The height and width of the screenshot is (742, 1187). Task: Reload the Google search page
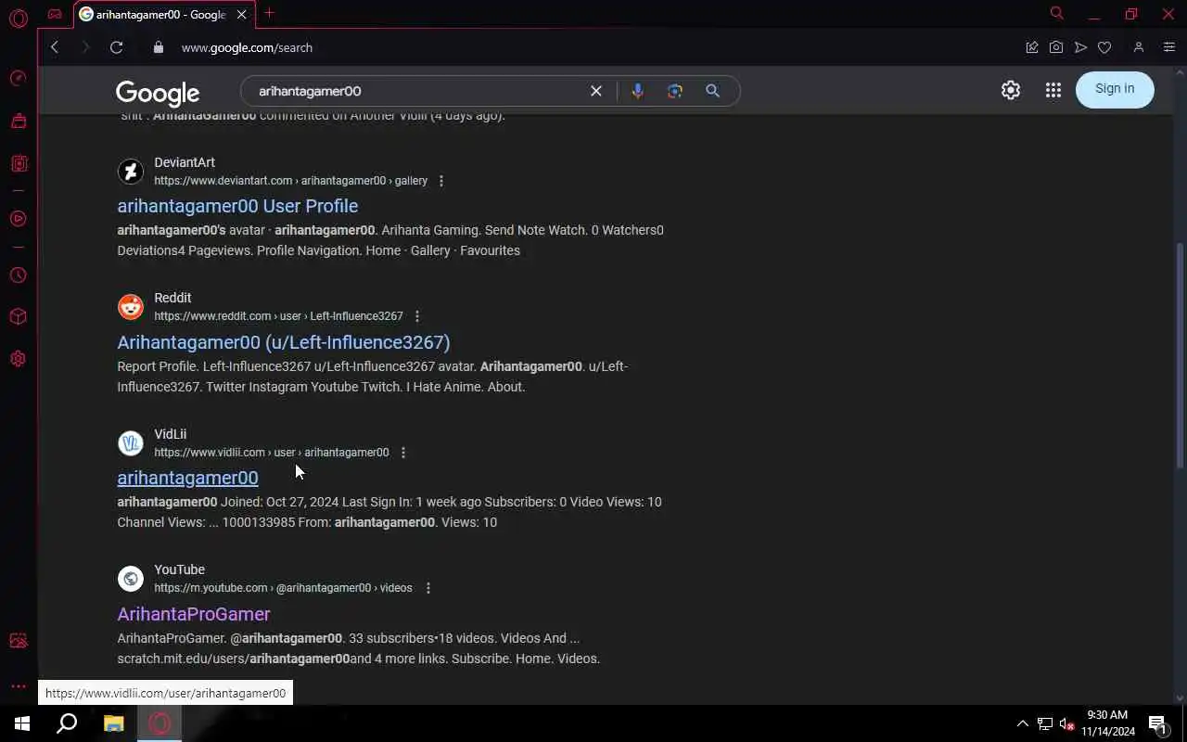click(116, 47)
